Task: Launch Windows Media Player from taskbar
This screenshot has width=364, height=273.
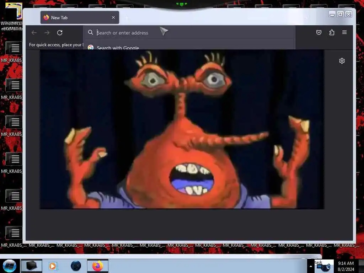Action: [x=53, y=266]
